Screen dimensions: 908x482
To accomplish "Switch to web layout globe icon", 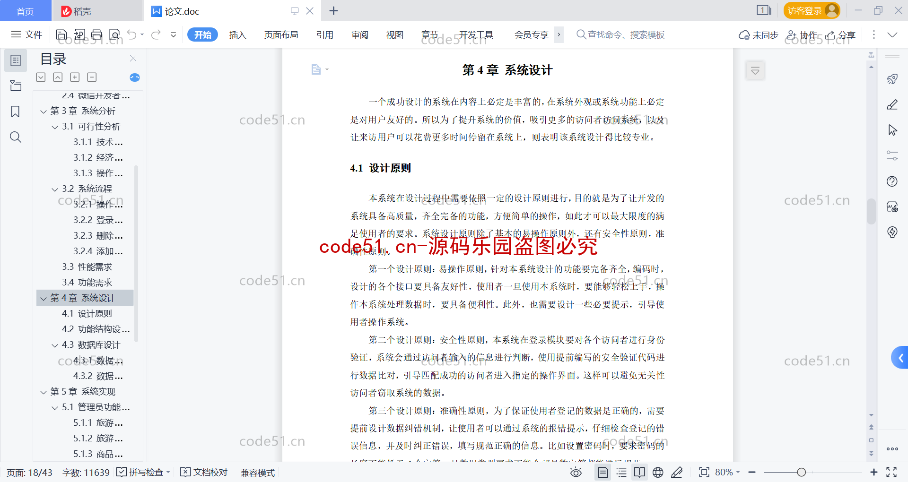I will 658,472.
